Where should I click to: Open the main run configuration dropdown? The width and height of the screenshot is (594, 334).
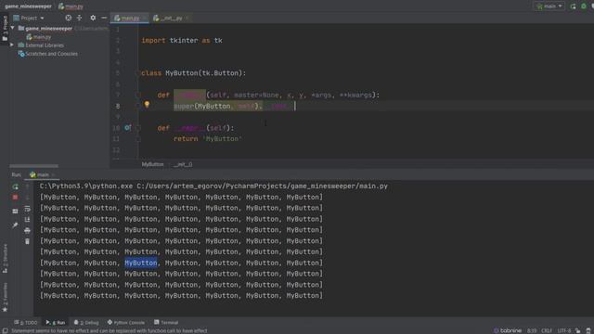549,6
